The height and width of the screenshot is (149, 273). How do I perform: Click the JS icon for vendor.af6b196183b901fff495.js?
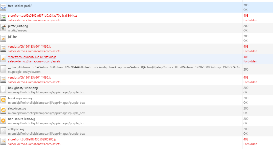[x=3, y=48]
